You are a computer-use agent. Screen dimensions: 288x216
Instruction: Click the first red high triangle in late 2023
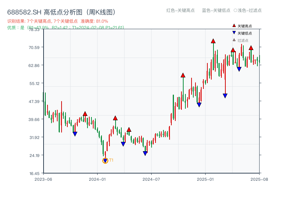(85, 114)
